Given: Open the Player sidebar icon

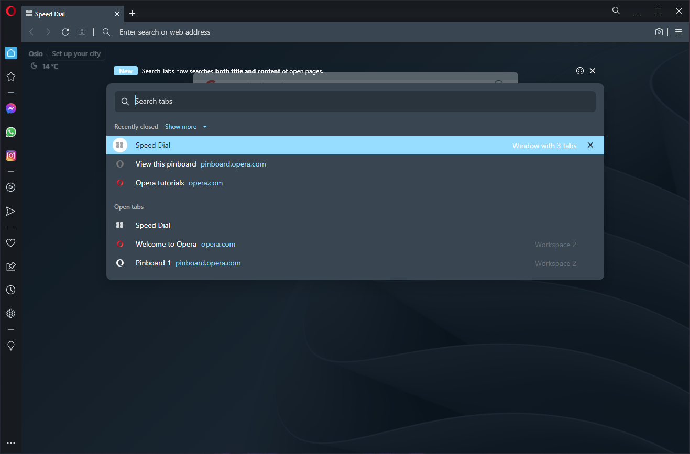Looking at the screenshot, I should (x=10, y=187).
